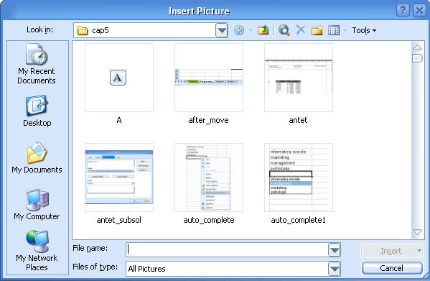Expand the File name dropdown arrow
This screenshot has height=281, width=430.
tap(334, 250)
